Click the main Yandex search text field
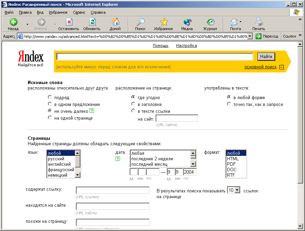Screen dimensions: 305x231 (155, 57)
